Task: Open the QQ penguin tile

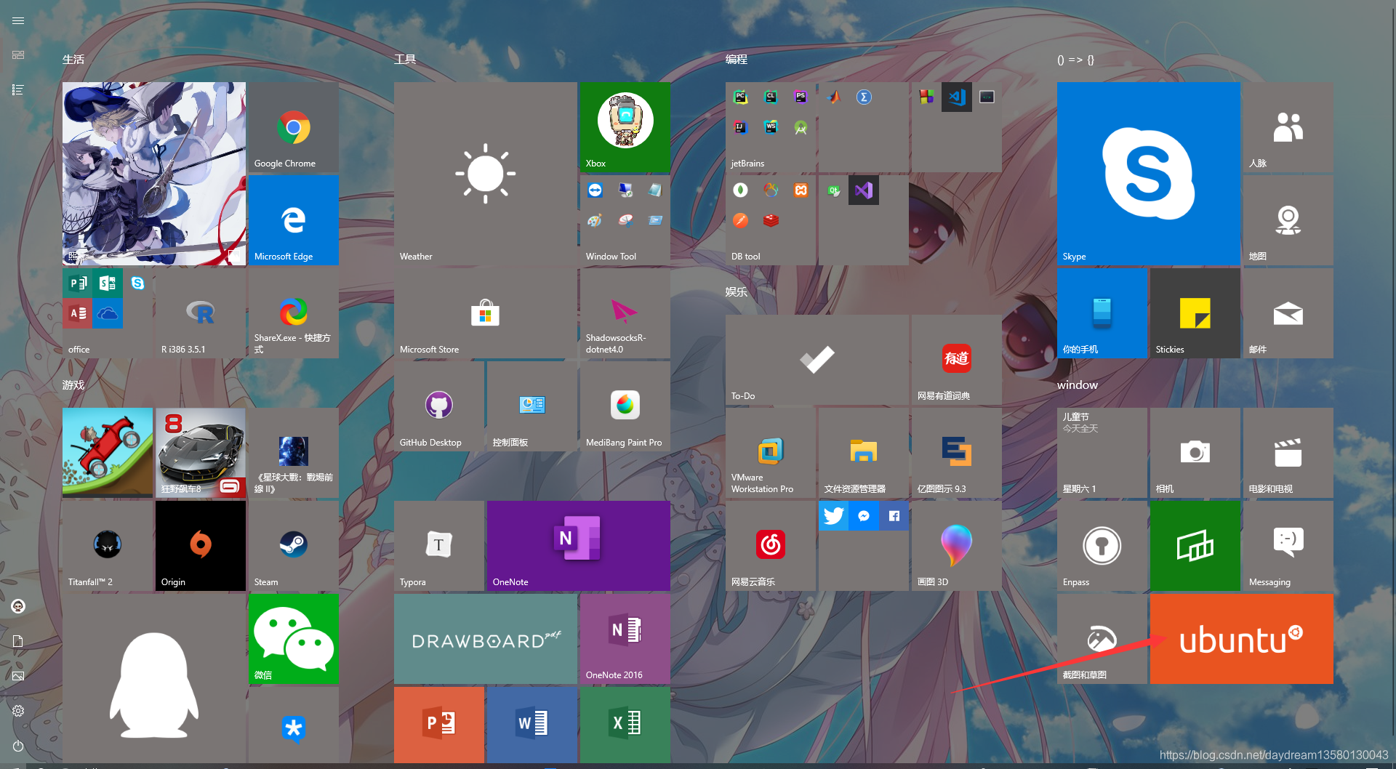Action: tap(154, 679)
